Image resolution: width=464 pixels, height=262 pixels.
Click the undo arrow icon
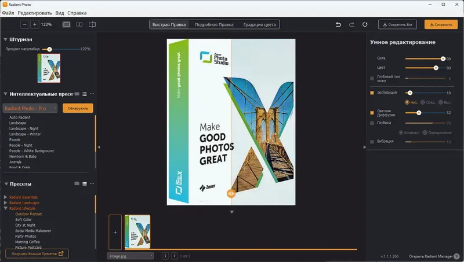click(338, 24)
